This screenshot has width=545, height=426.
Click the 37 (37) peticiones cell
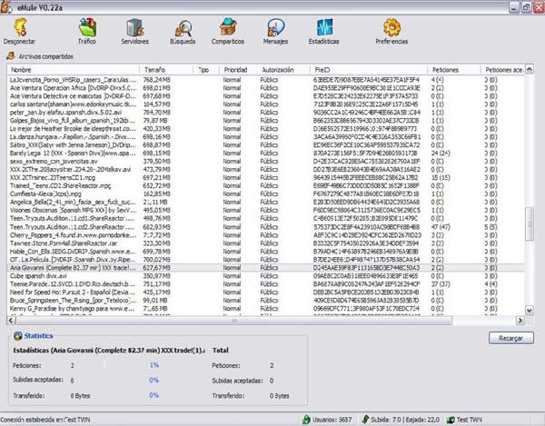click(x=441, y=284)
